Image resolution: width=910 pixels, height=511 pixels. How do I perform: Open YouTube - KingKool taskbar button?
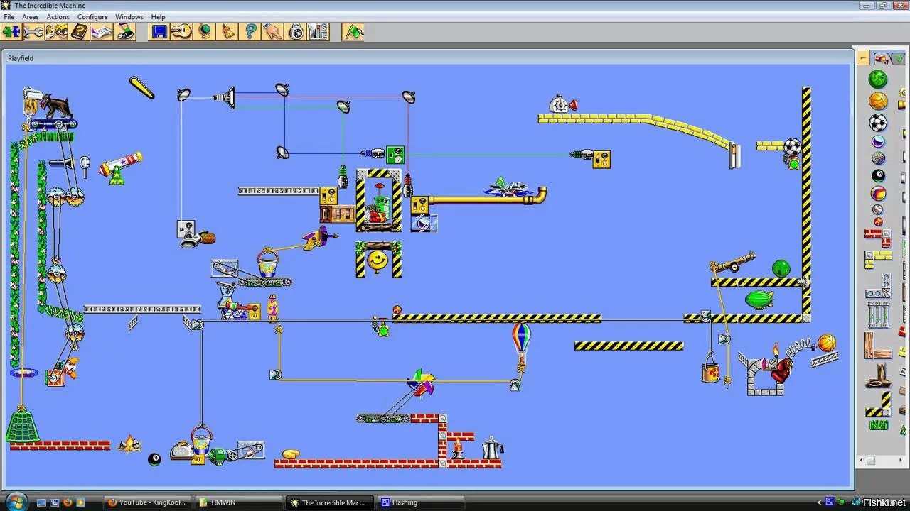click(x=147, y=502)
